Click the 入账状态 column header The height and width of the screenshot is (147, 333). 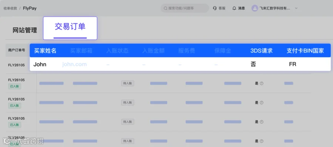[117, 51]
